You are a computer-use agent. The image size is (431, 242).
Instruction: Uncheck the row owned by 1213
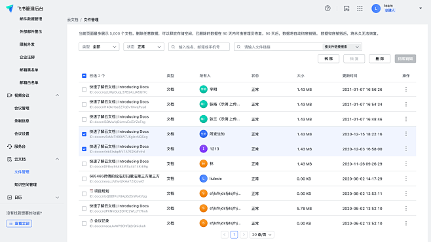(x=84, y=148)
